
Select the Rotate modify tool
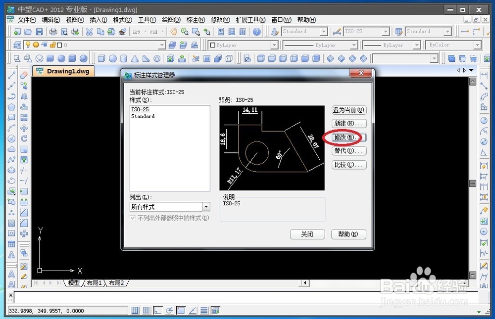point(24,138)
